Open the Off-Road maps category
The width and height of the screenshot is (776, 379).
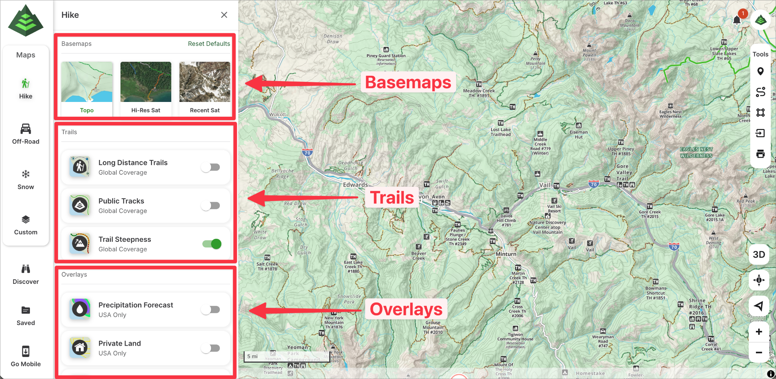point(26,134)
